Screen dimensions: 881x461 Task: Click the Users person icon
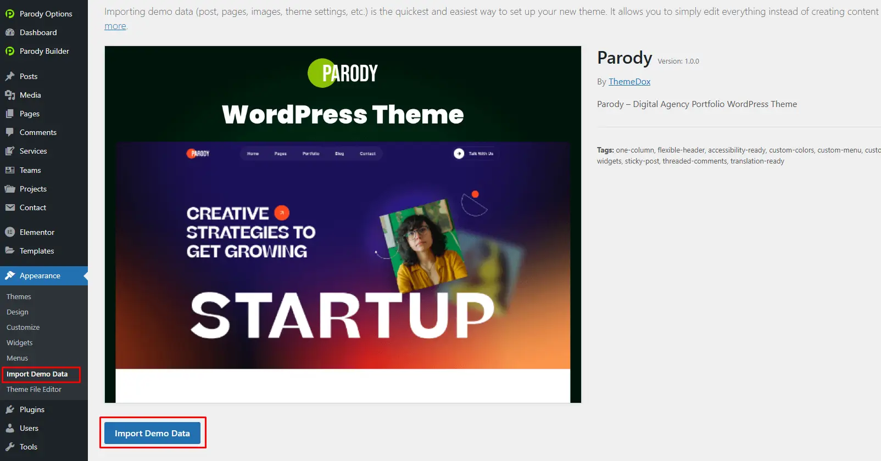point(10,428)
